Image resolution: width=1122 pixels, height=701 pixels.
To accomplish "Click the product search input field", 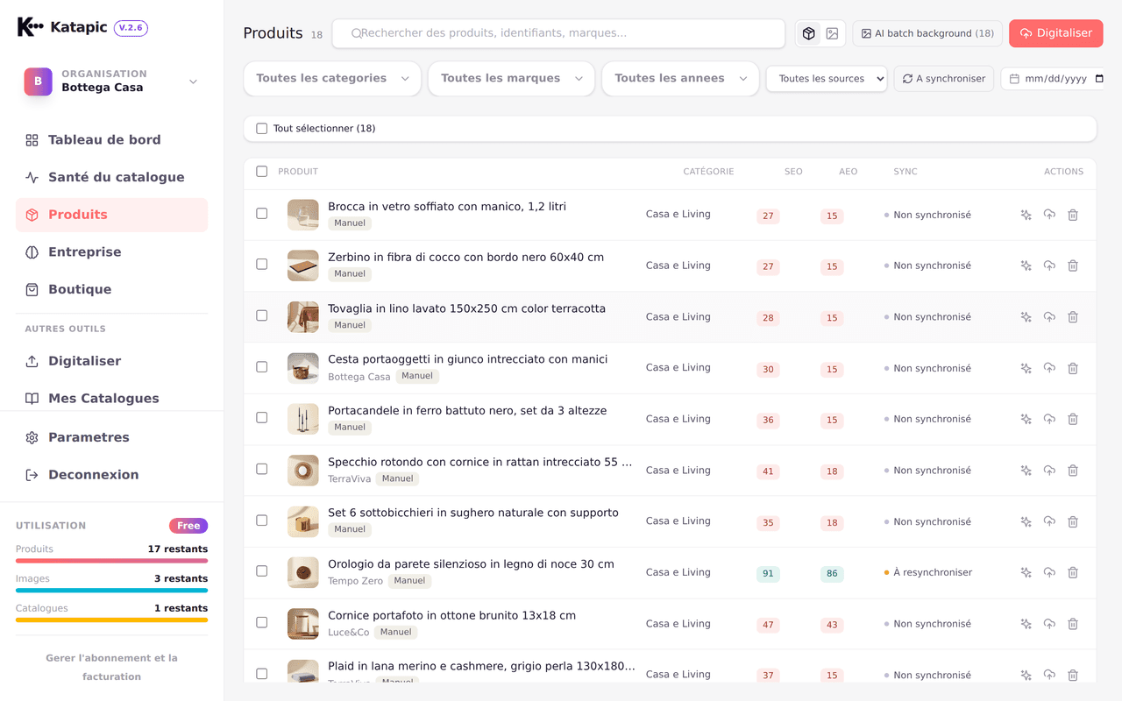I will [x=558, y=33].
